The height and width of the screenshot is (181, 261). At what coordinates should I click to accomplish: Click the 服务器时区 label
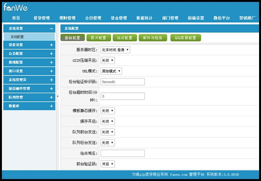(x=87, y=50)
